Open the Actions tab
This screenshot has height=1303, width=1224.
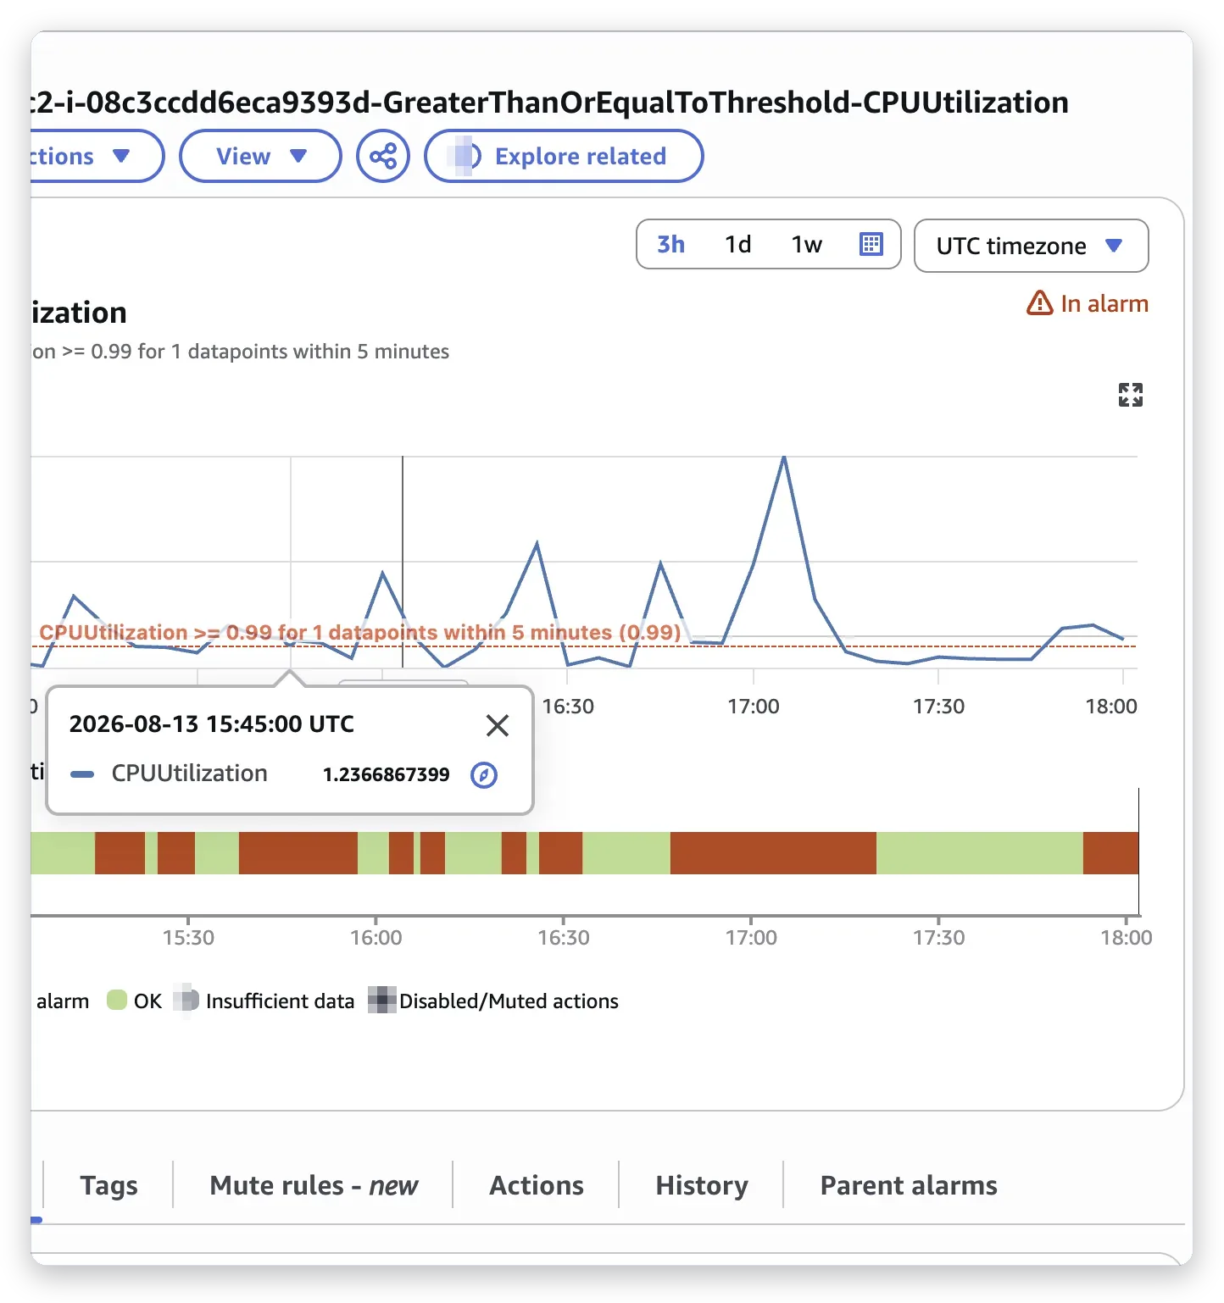[537, 1185]
